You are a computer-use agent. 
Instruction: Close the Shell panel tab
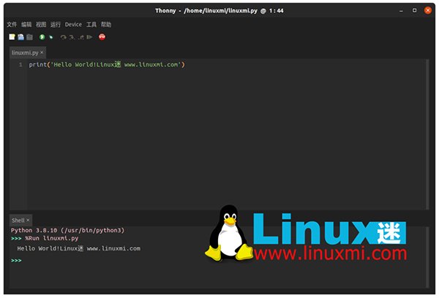pyautogui.click(x=28, y=221)
